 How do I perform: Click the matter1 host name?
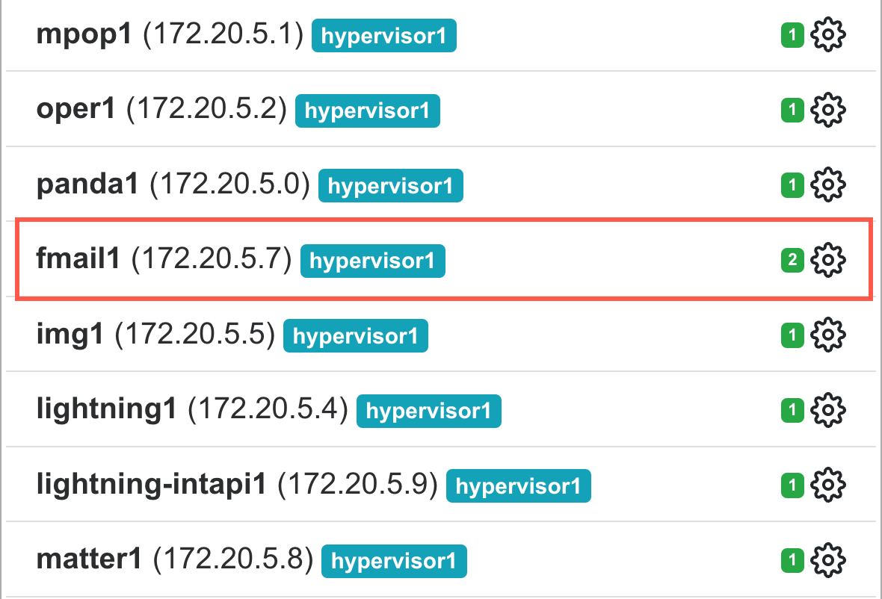[90, 560]
